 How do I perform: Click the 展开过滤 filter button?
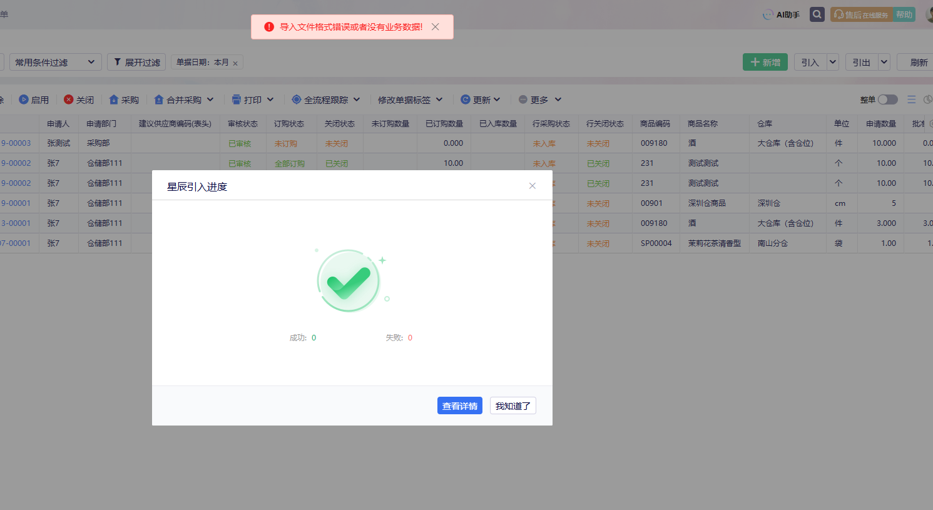[x=136, y=63]
